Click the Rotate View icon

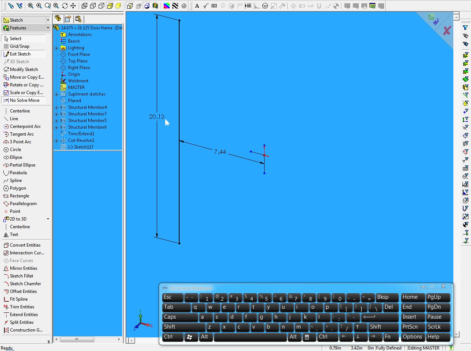click(x=65, y=6)
